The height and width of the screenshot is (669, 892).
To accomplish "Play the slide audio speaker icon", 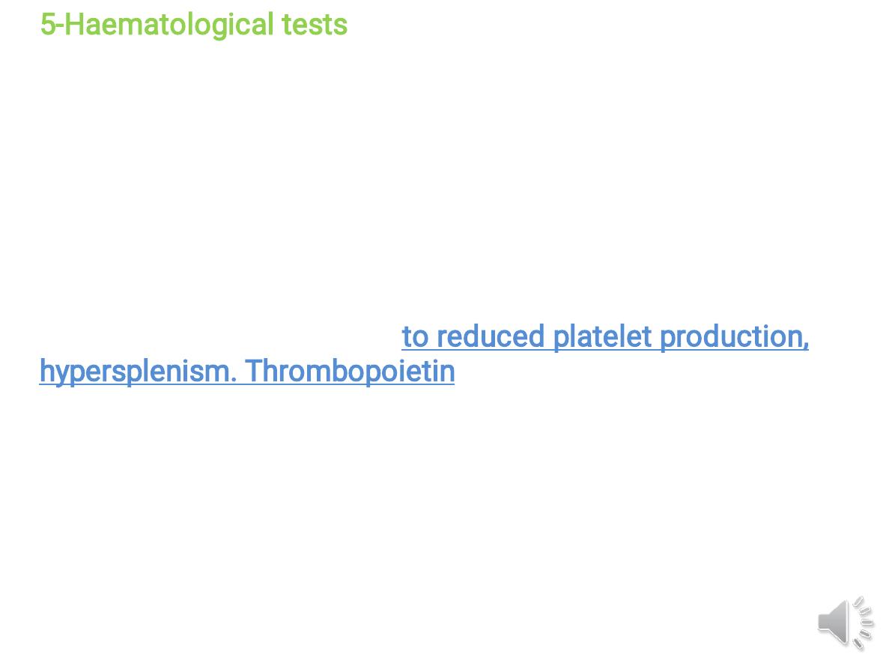I will 846,623.
